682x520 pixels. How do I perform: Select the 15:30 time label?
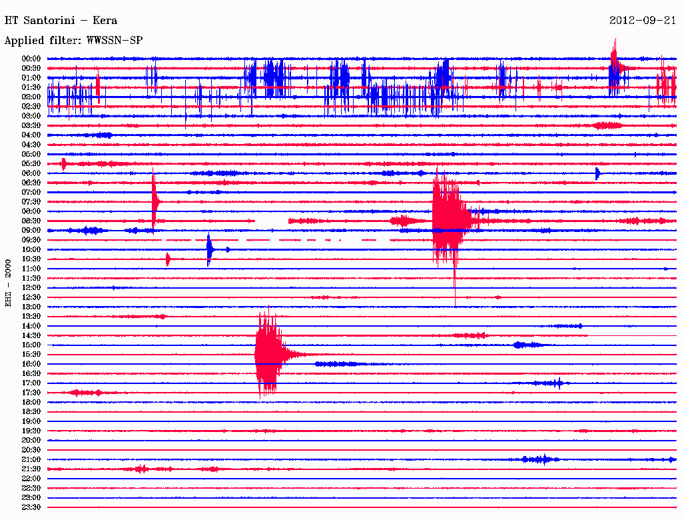click(x=31, y=355)
